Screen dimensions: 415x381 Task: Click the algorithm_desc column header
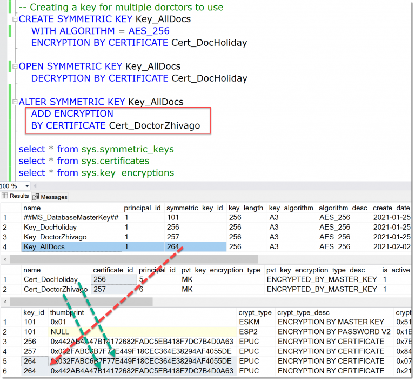pyautogui.click(x=343, y=208)
